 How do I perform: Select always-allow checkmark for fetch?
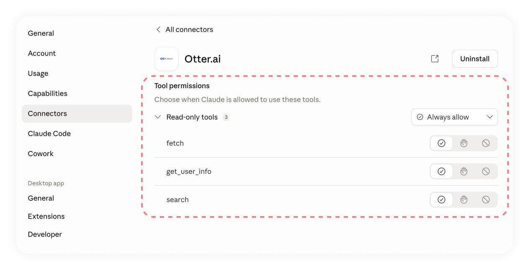pos(442,143)
